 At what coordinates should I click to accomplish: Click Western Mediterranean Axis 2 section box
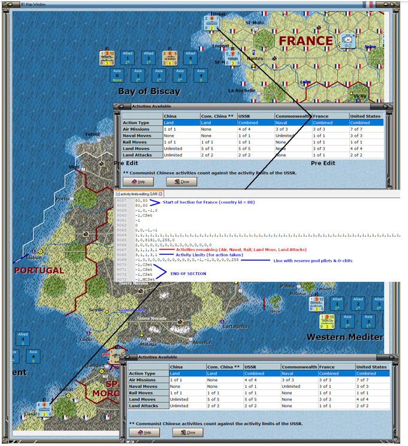(x=368, y=321)
